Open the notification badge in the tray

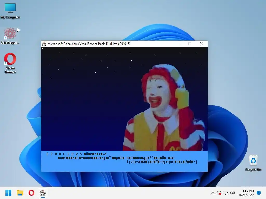[259, 193]
